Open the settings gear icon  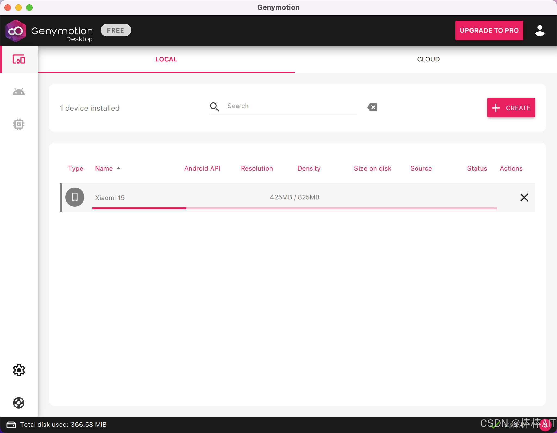(x=19, y=370)
